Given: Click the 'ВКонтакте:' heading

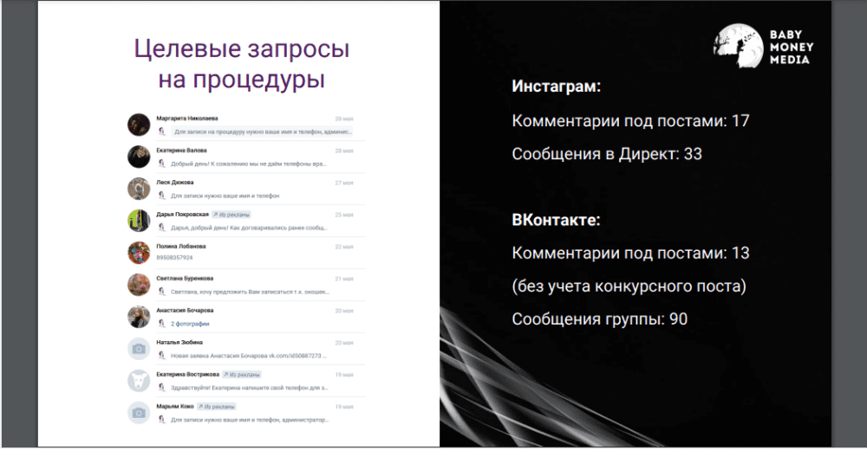Looking at the screenshot, I should (x=556, y=220).
